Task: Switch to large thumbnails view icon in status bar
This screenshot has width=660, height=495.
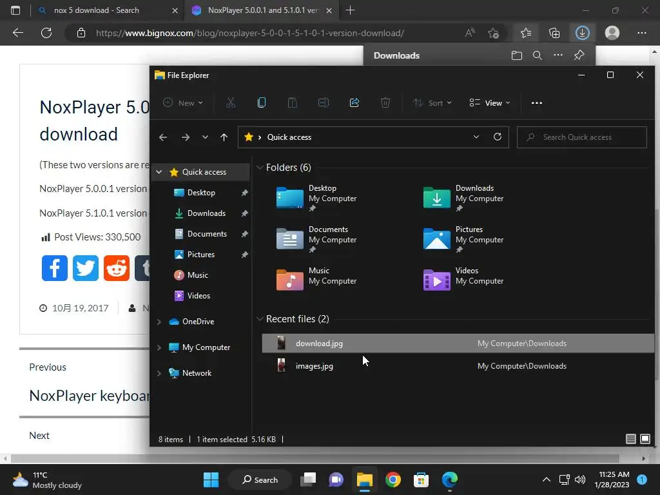Action: click(x=645, y=439)
